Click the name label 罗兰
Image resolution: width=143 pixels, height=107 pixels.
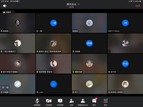(x=76, y=92)
